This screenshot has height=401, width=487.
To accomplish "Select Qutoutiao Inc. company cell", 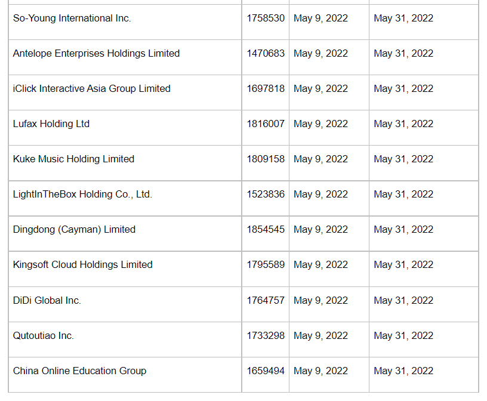I will [x=44, y=336].
